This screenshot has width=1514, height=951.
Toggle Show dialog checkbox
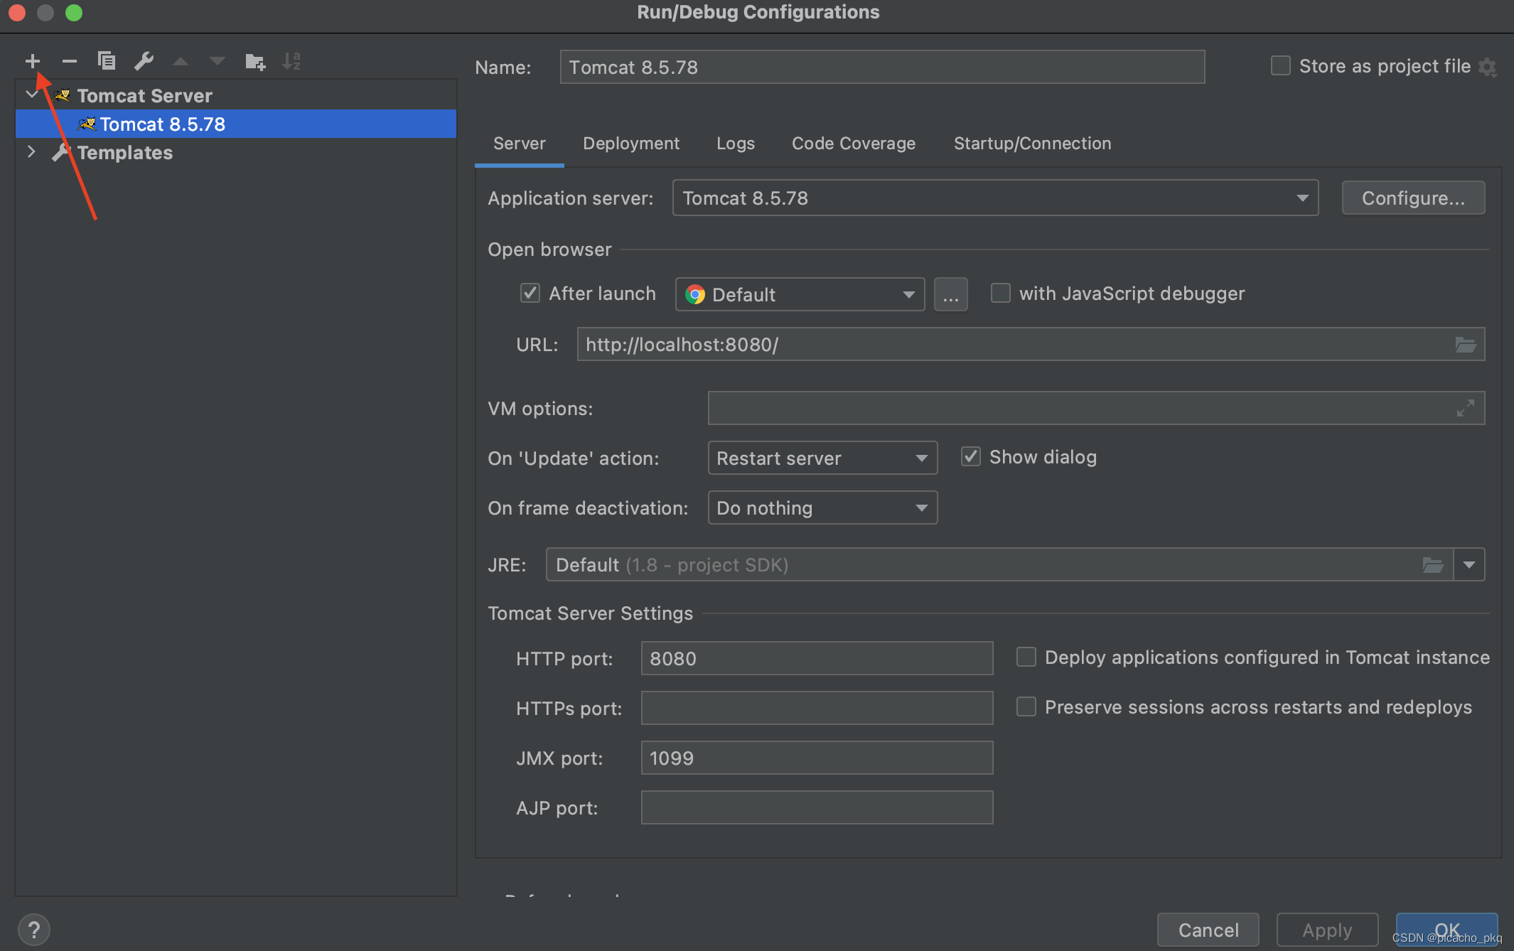pos(970,456)
